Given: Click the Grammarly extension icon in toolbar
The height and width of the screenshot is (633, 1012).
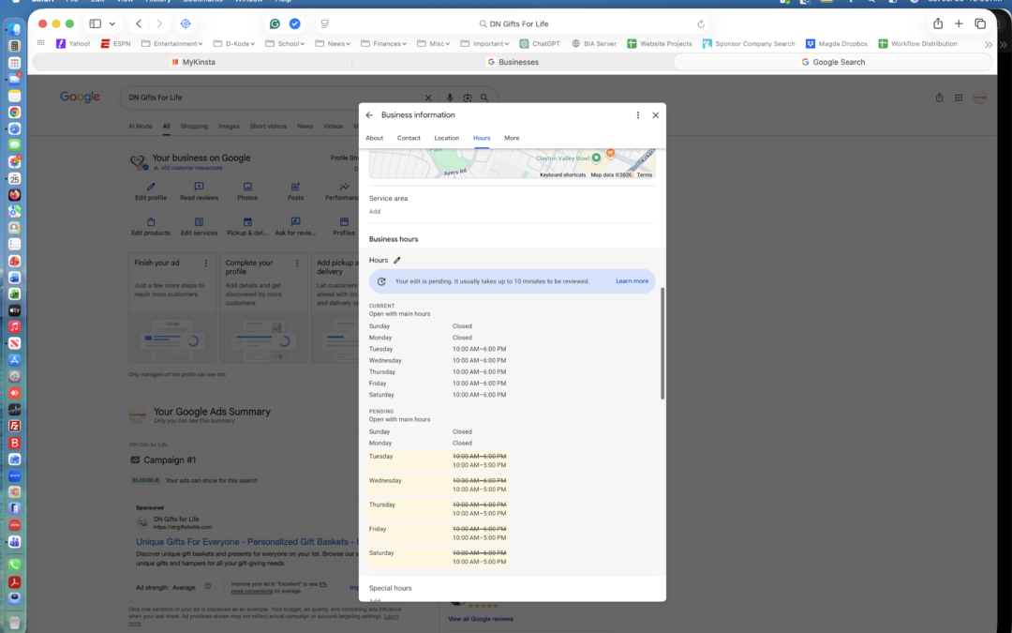Looking at the screenshot, I should pos(275,23).
